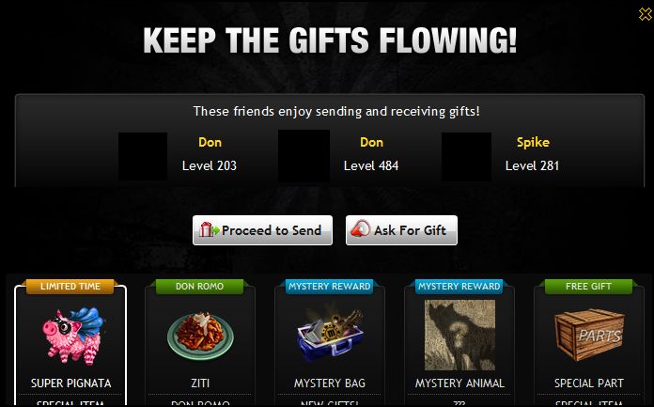Open Spike's profile picture
The image size is (654, 407).
466,157
